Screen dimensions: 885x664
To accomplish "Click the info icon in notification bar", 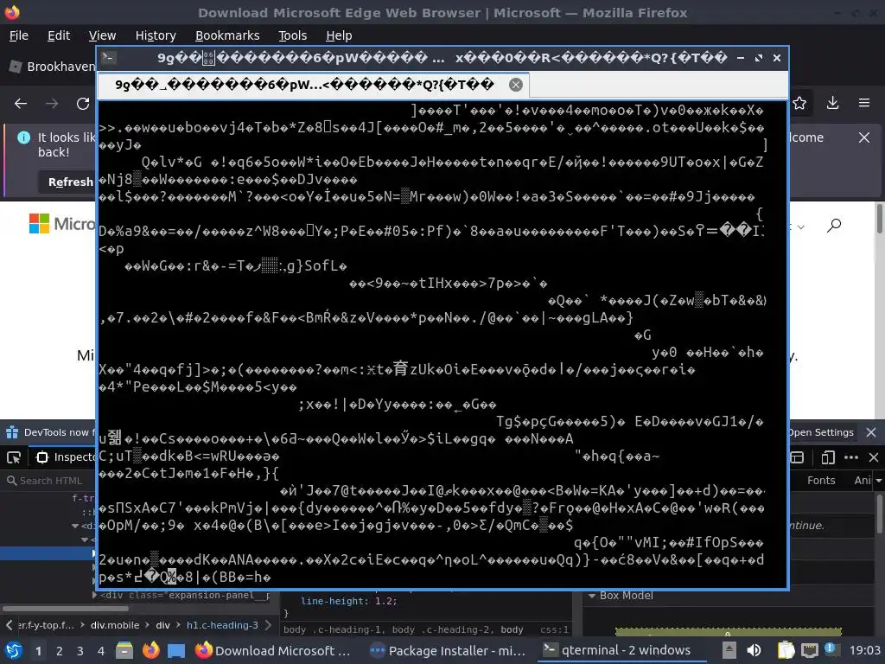I will (23, 137).
